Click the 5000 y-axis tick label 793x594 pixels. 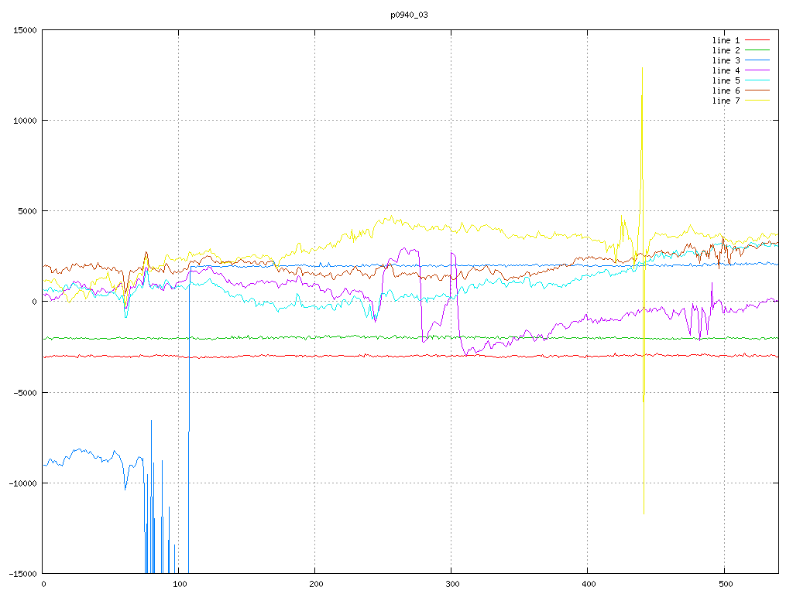(26, 211)
